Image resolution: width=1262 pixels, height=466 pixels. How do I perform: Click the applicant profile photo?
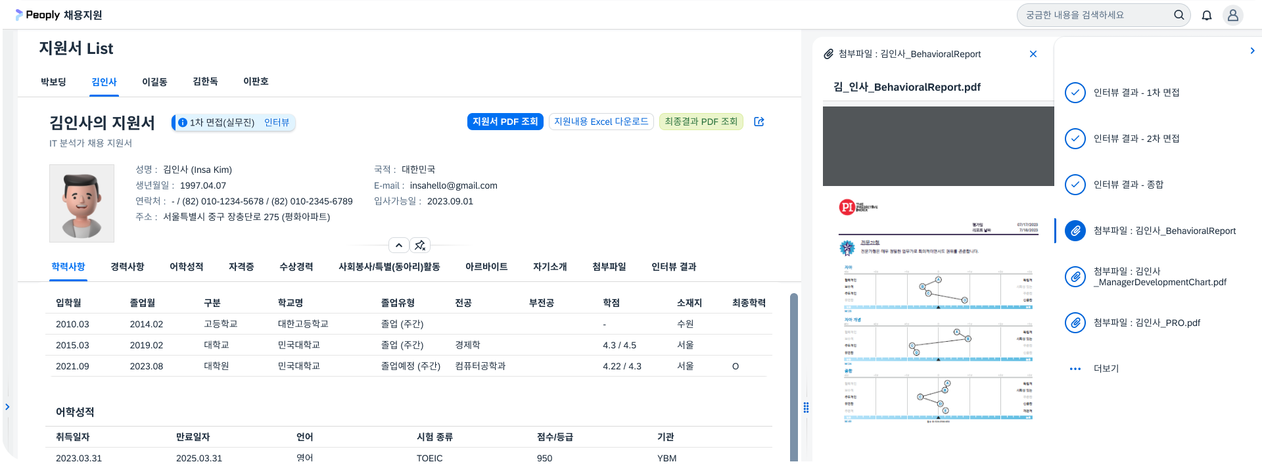[82, 203]
